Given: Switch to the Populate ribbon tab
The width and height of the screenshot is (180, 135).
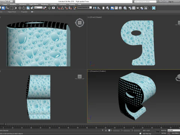Looking at the screenshot, I should click(24, 12).
